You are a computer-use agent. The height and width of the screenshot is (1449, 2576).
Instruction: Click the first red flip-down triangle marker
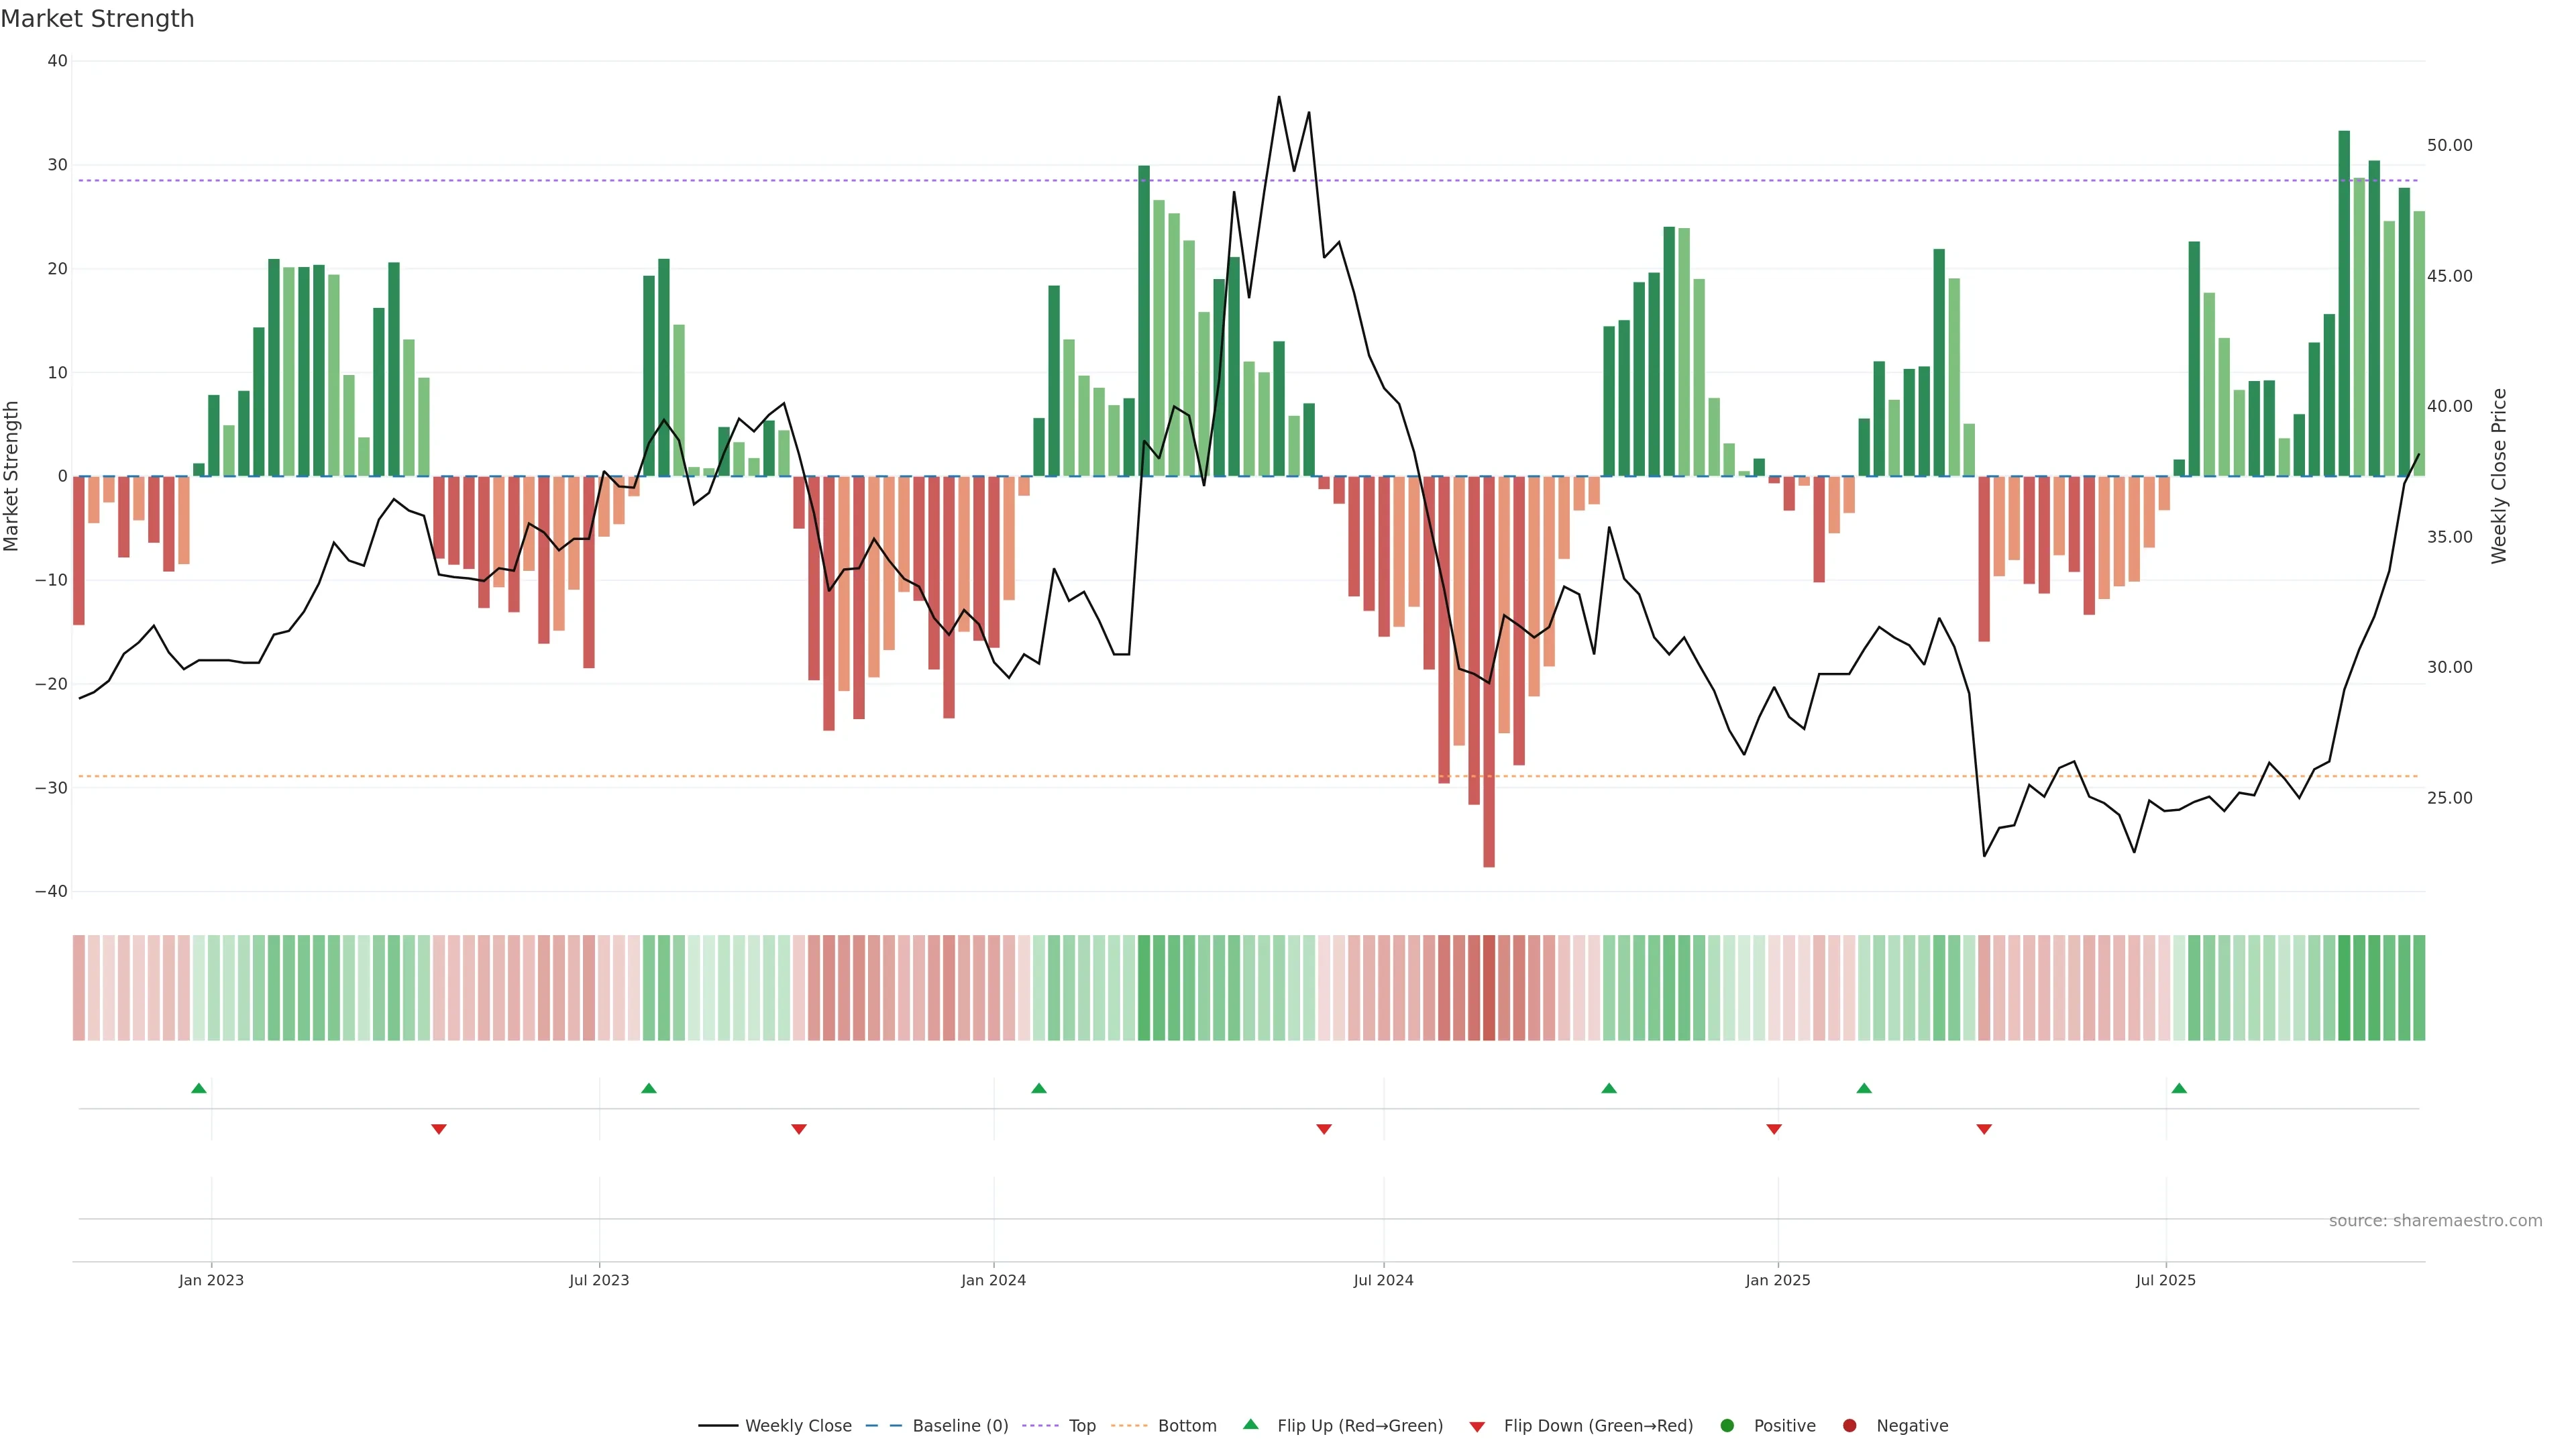tap(438, 1129)
